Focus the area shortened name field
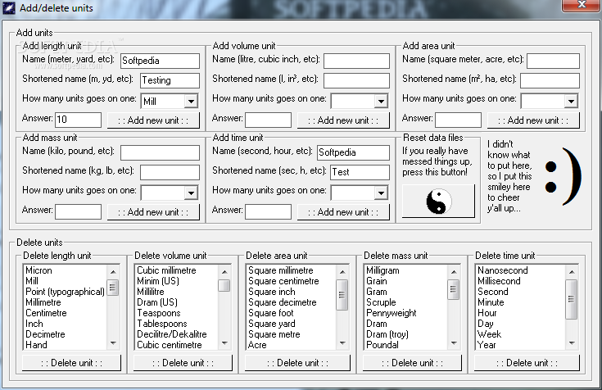This screenshot has height=390, width=602. point(550,80)
